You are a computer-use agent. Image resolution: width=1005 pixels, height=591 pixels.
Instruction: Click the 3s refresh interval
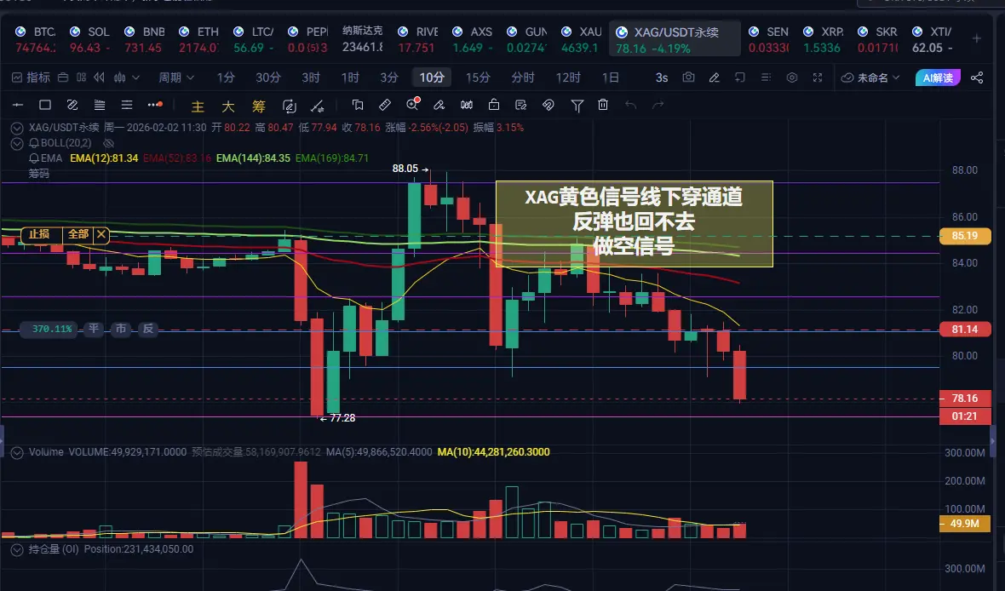tap(662, 77)
